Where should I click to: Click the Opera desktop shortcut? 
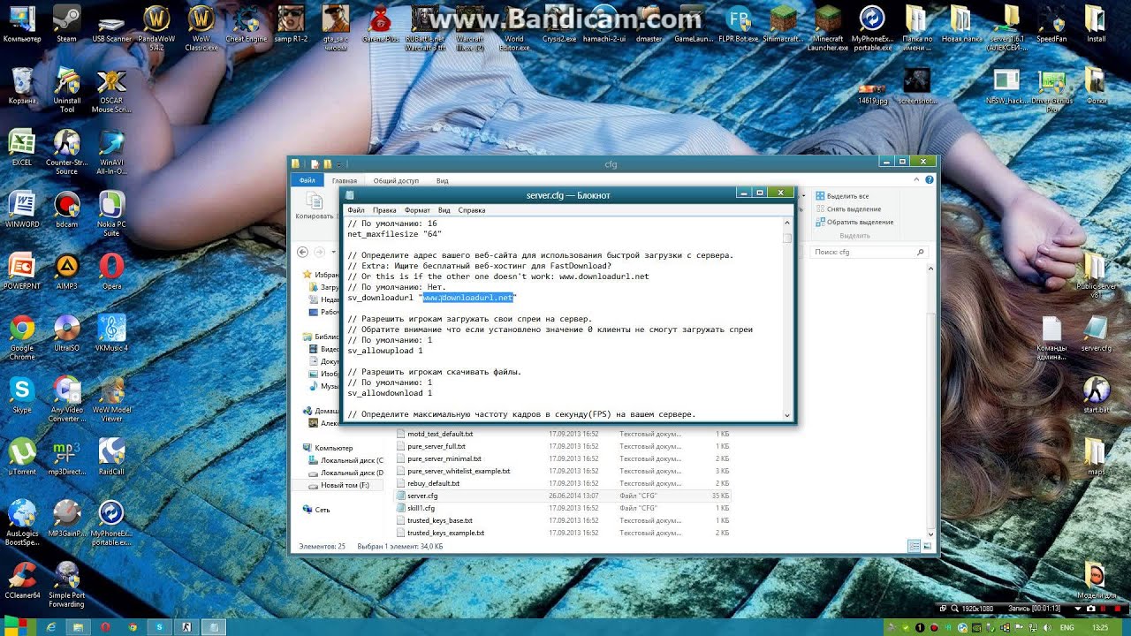(111, 271)
